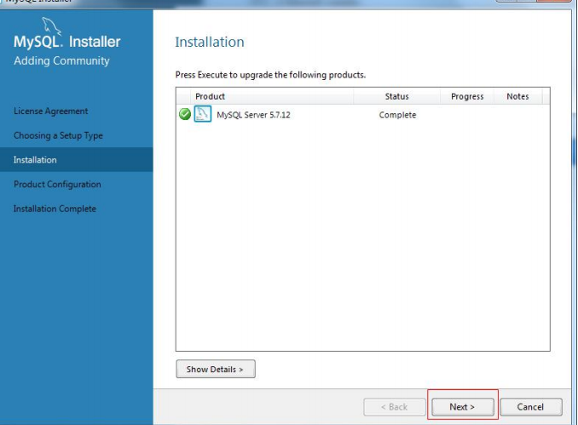Screen dimensions: 578x425
Task: Click the 'MySQL. Installer' title text
Action: [x=67, y=42]
